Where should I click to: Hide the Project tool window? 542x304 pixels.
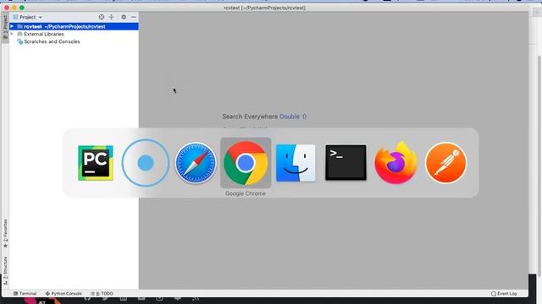pyautogui.click(x=134, y=17)
